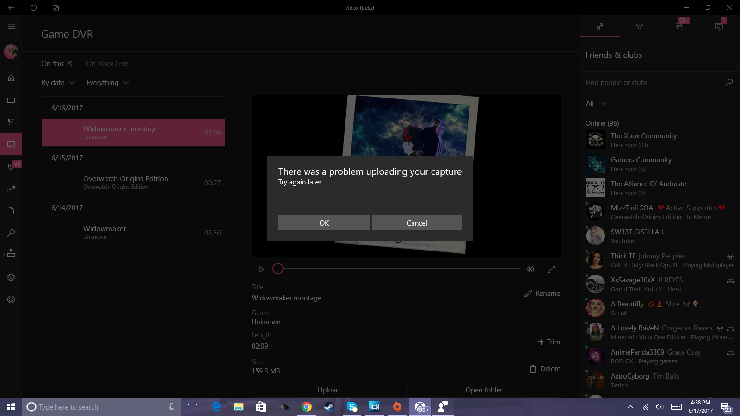Click the friends search magnifier icon

[x=729, y=82]
